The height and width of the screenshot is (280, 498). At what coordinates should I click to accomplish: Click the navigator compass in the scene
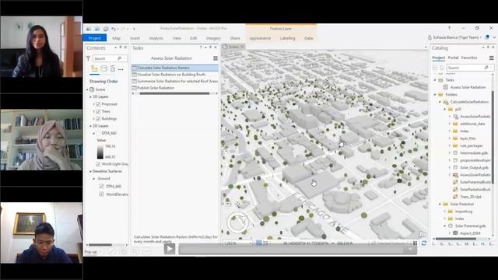(238, 222)
